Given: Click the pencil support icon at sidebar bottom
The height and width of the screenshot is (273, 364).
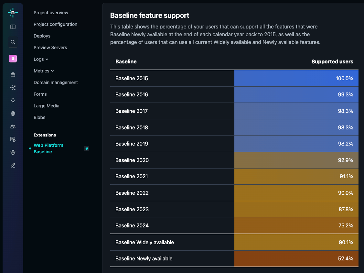Looking at the screenshot, I should click(13, 165).
